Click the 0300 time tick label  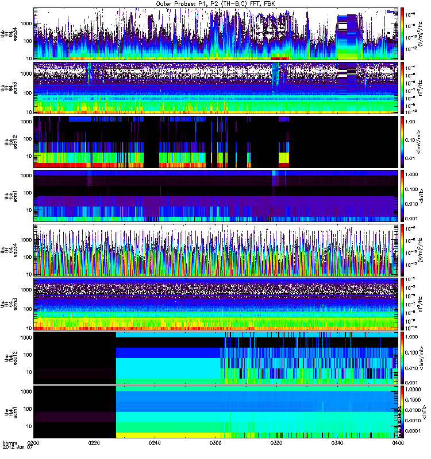(215, 444)
